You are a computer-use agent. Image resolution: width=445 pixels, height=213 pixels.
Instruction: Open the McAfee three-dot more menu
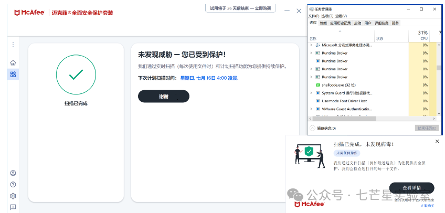point(13,45)
